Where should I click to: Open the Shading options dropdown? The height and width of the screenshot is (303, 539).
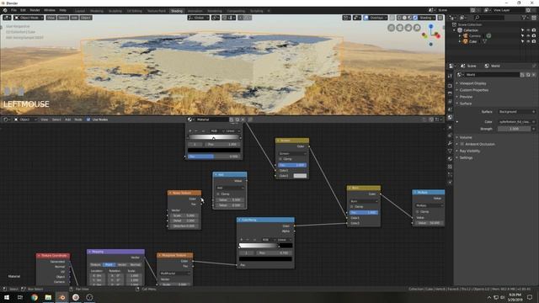427,18
